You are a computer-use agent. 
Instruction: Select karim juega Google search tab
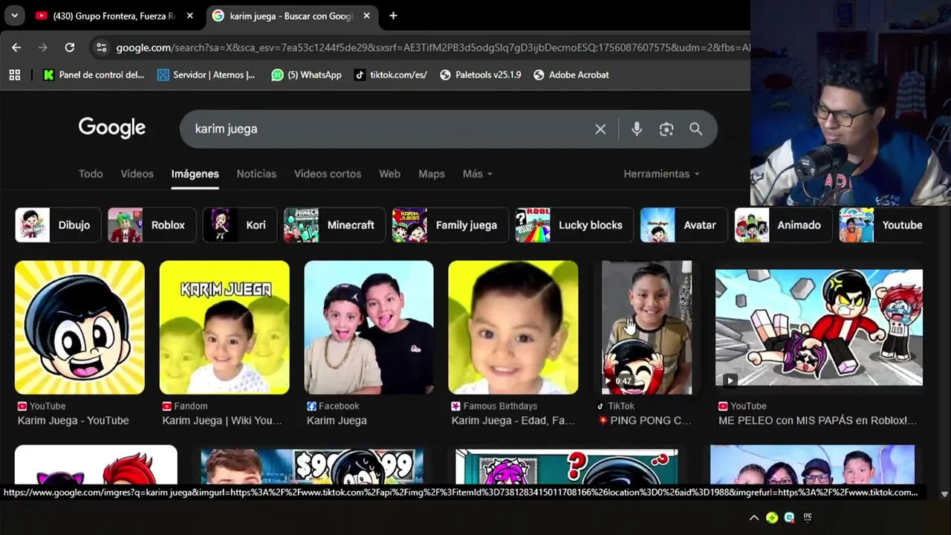click(x=291, y=16)
